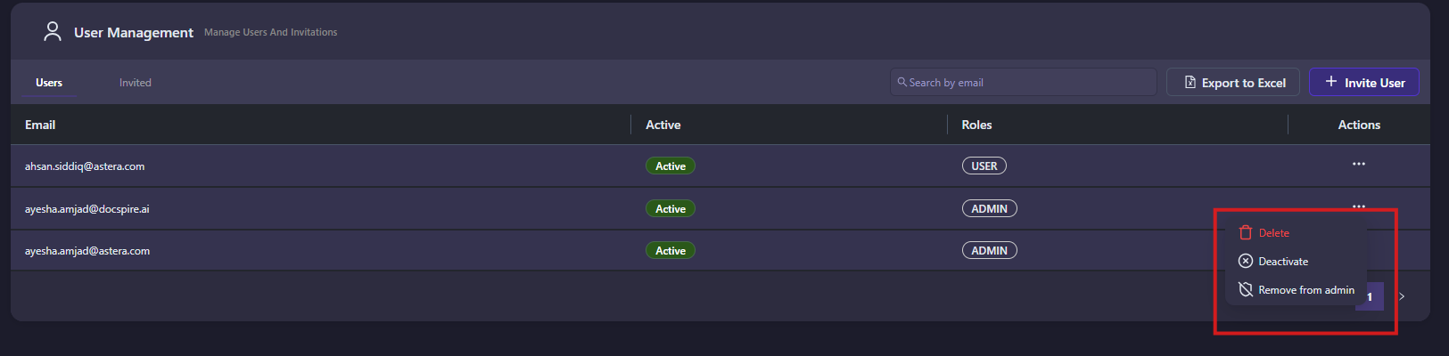The height and width of the screenshot is (356, 1449).
Task: Click the red trash Delete icon
Action: click(1246, 233)
